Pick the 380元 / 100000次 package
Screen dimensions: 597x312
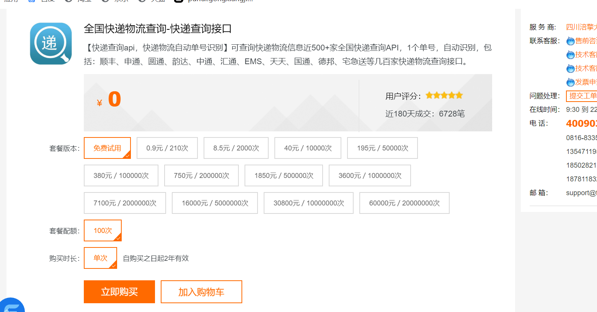tap(121, 175)
